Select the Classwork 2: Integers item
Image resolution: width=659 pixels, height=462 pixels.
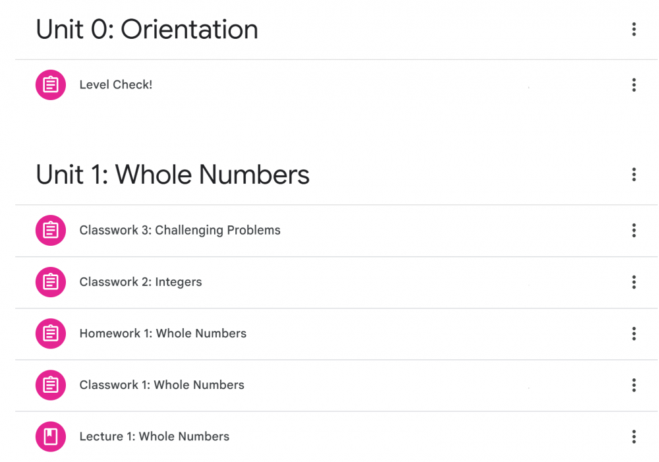click(x=140, y=282)
